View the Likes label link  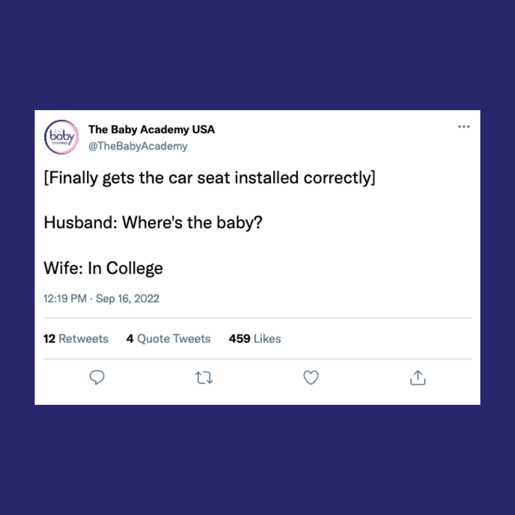pyautogui.click(x=268, y=339)
